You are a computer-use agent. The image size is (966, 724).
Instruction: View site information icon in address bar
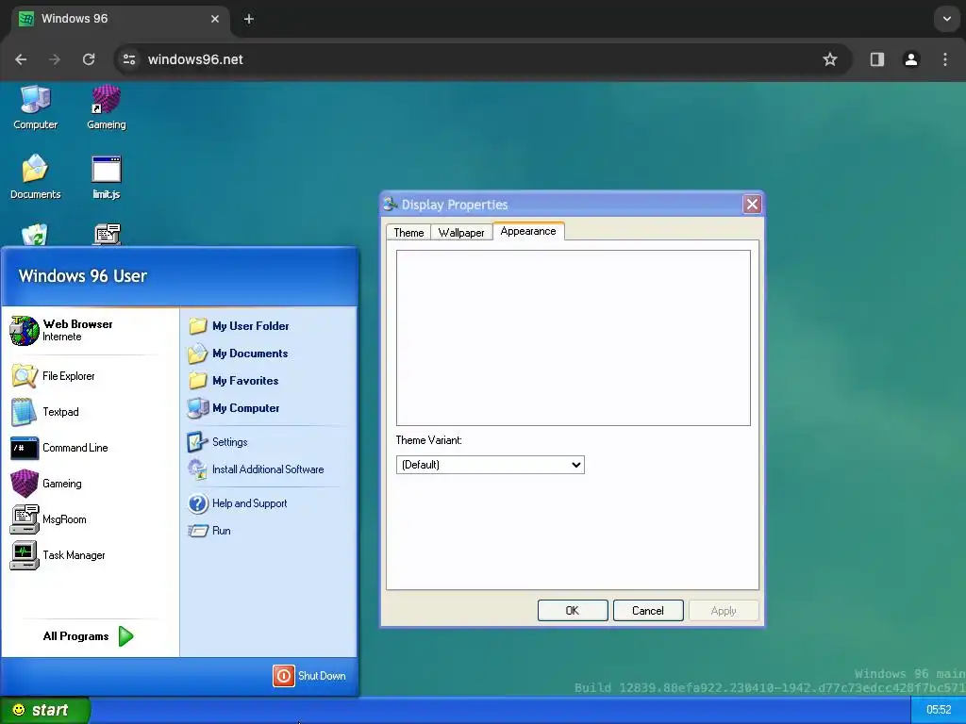coord(129,59)
